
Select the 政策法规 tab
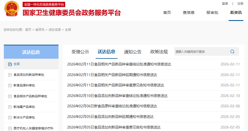tap(159, 52)
